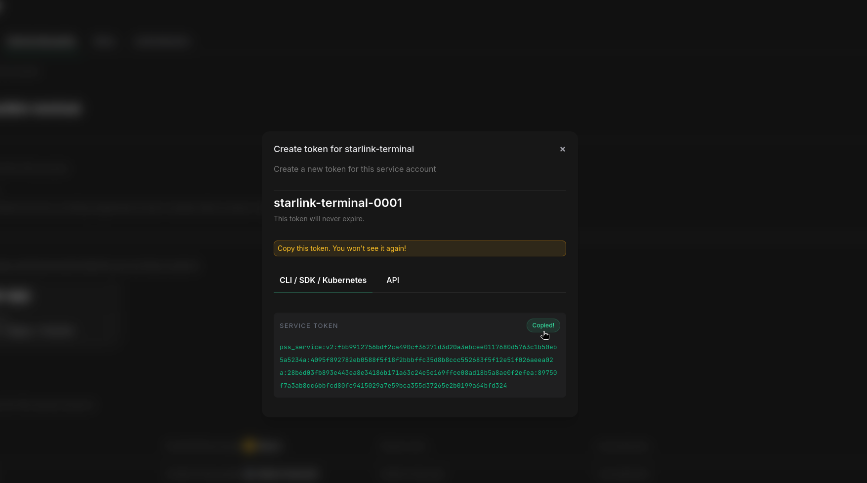This screenshot has width=867, height=483.
Task: Click the highlighted first navigation tab in header
Action: (x=41, y=41)
